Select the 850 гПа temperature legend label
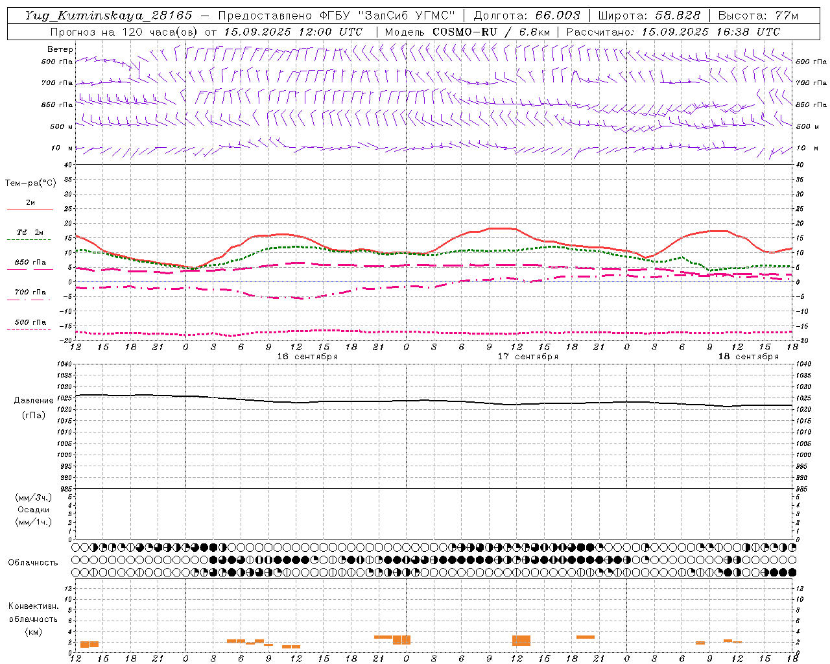The height and width of the screenshot is (664, 830). (x=30, y=263)
